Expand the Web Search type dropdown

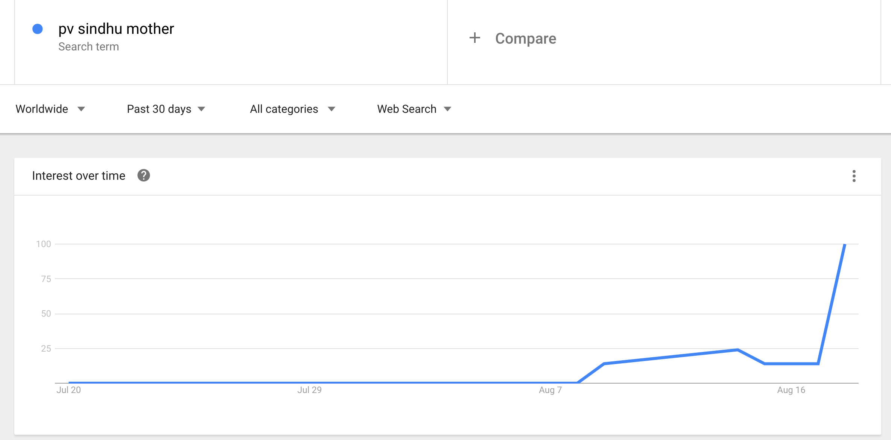pyautogui.click(x=414, y=109)
